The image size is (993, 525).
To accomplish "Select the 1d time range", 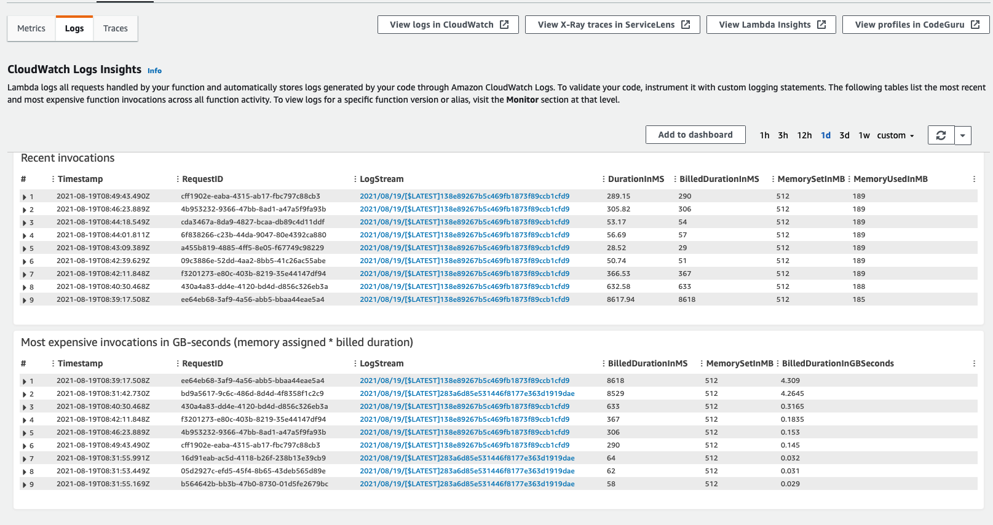I will click(826, 135).
